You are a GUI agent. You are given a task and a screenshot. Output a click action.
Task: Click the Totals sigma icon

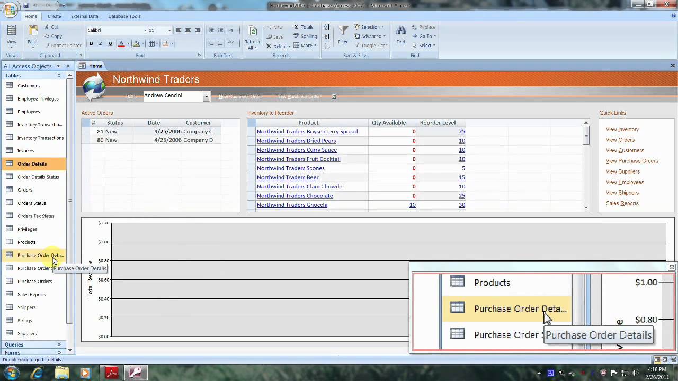304,27
